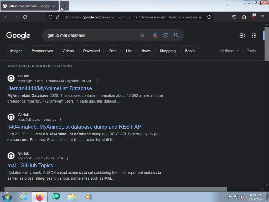Click the scroll-down arrow of the page
Screen dimensions: 269x202
coord(267,185)
